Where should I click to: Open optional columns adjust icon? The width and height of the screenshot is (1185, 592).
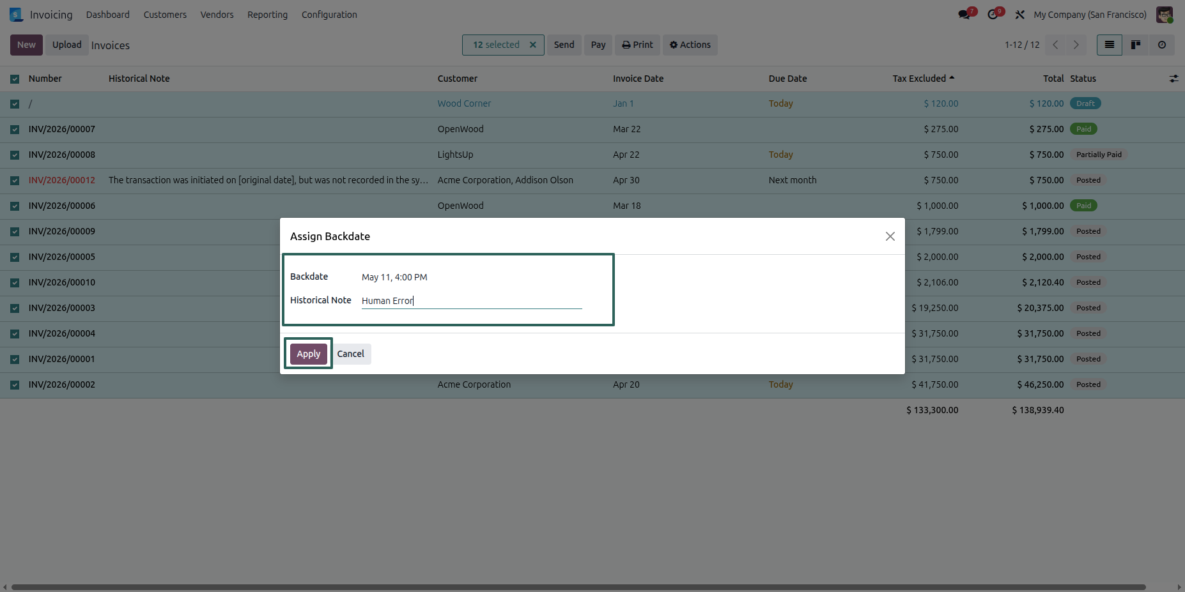click(x=1173, y=79)
